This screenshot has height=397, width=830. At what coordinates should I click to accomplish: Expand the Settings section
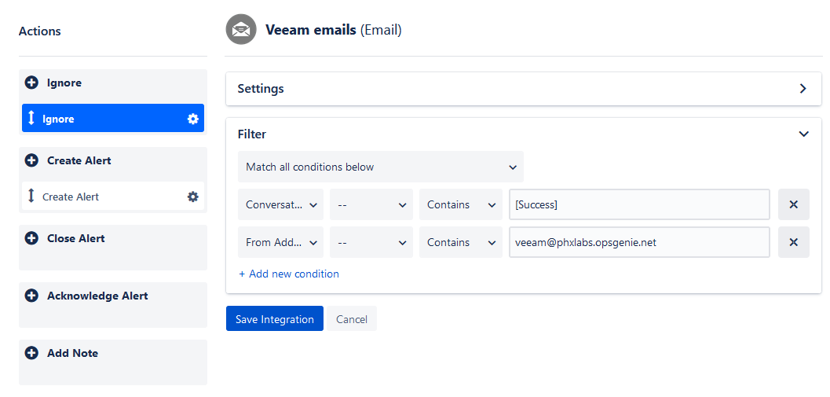803,89
